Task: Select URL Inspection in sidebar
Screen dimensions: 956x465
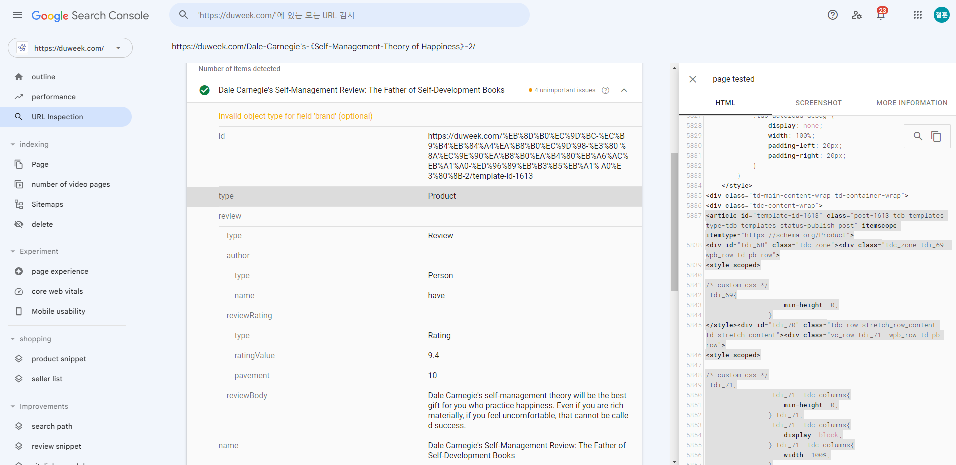Action: tap(66, 117)
